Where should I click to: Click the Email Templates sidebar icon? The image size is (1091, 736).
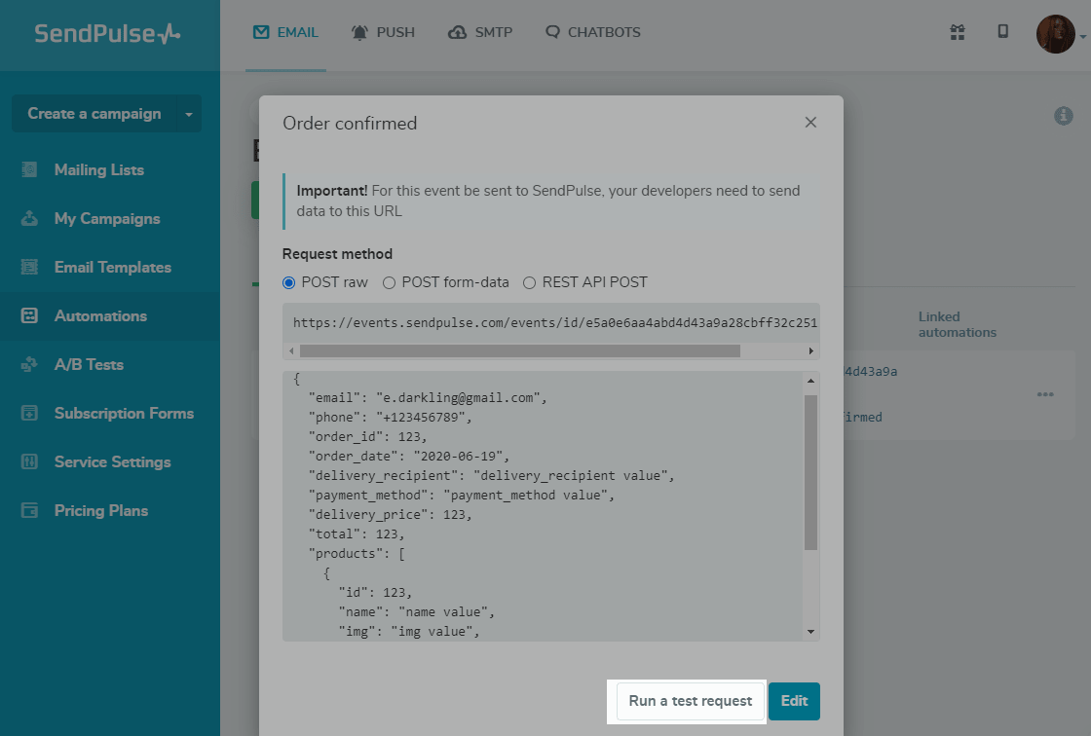point(29,267)
